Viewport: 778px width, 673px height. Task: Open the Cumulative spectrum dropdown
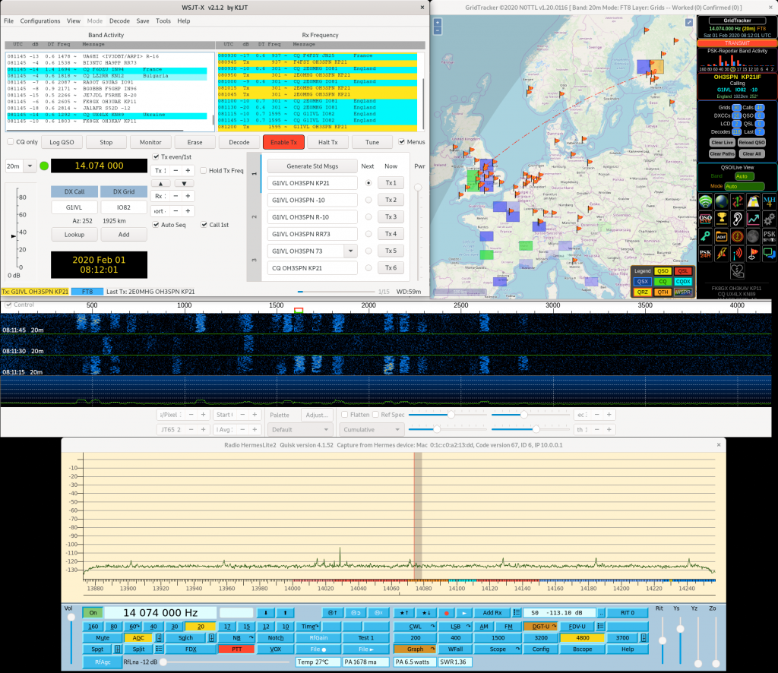coord(371,429)
